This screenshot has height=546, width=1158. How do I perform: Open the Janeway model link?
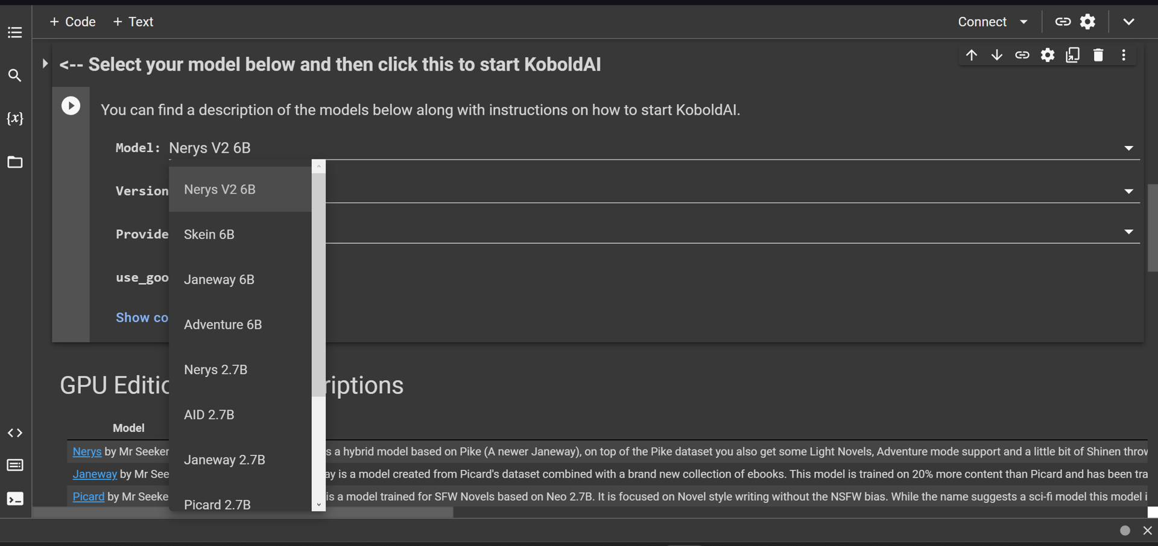pos(95,474)
